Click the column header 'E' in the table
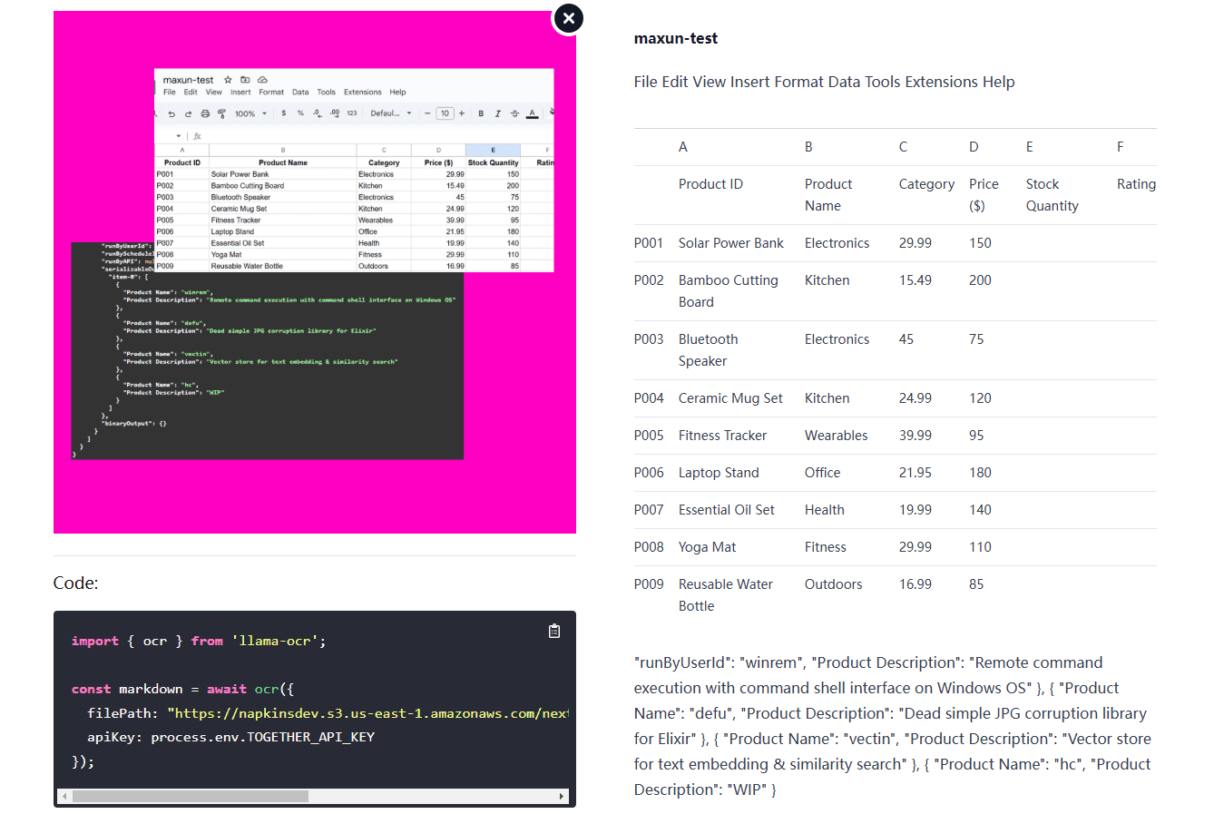 click(x=1030, y=147)
